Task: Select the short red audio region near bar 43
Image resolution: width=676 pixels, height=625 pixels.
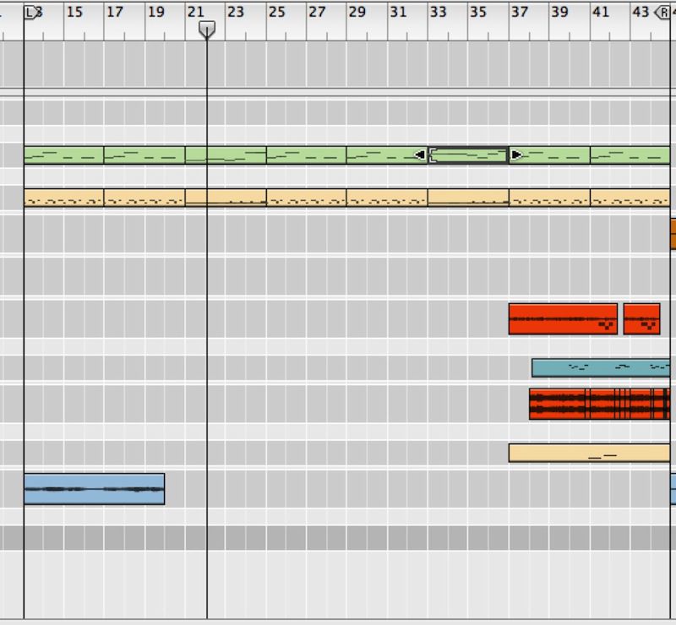Action: (641, 319)
